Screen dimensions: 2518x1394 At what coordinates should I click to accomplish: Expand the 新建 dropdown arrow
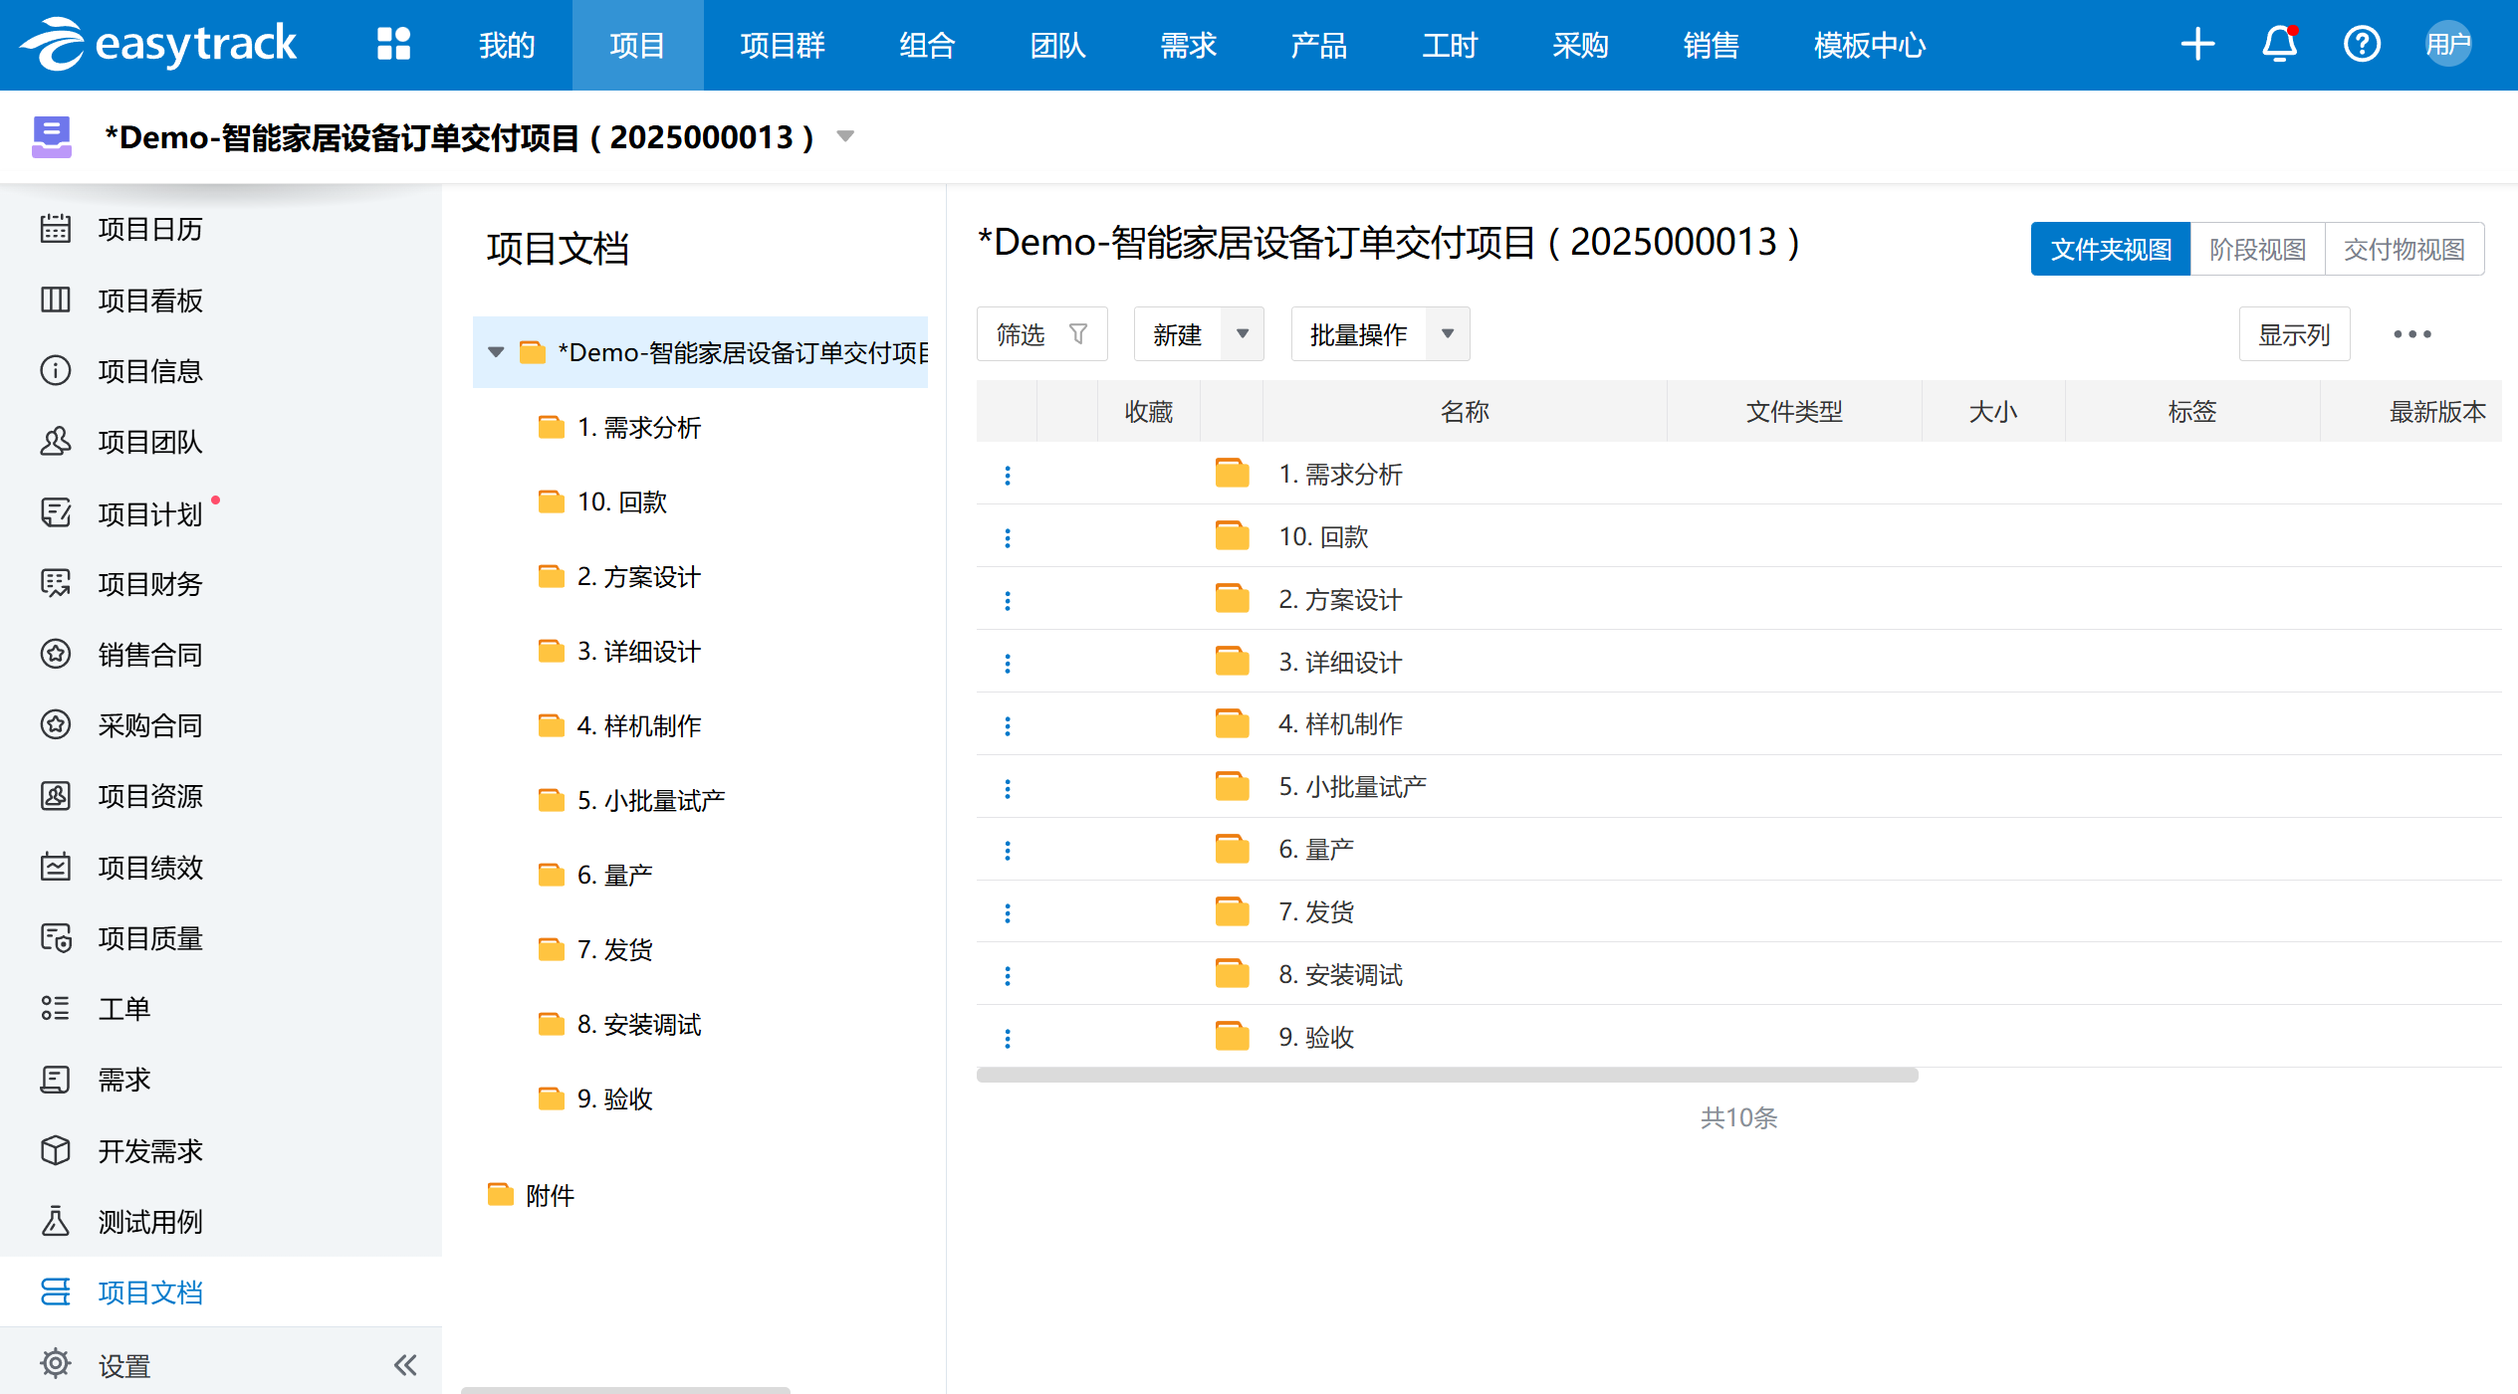click(x=1243, y=334)
